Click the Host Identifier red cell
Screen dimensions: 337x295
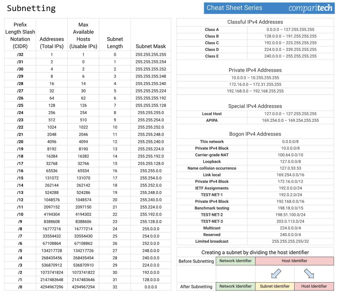pos(314,286)
